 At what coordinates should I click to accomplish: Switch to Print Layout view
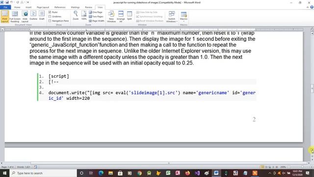coord(4,16)
